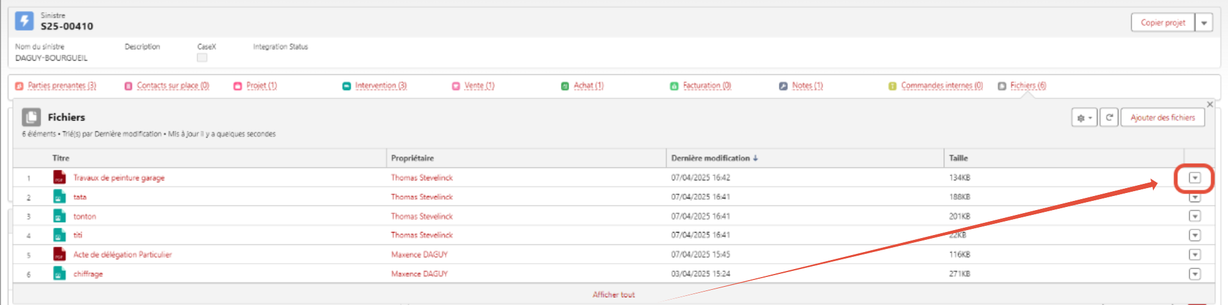Open the file named tonton
The image size is (1228, 305).
point(85,216)
